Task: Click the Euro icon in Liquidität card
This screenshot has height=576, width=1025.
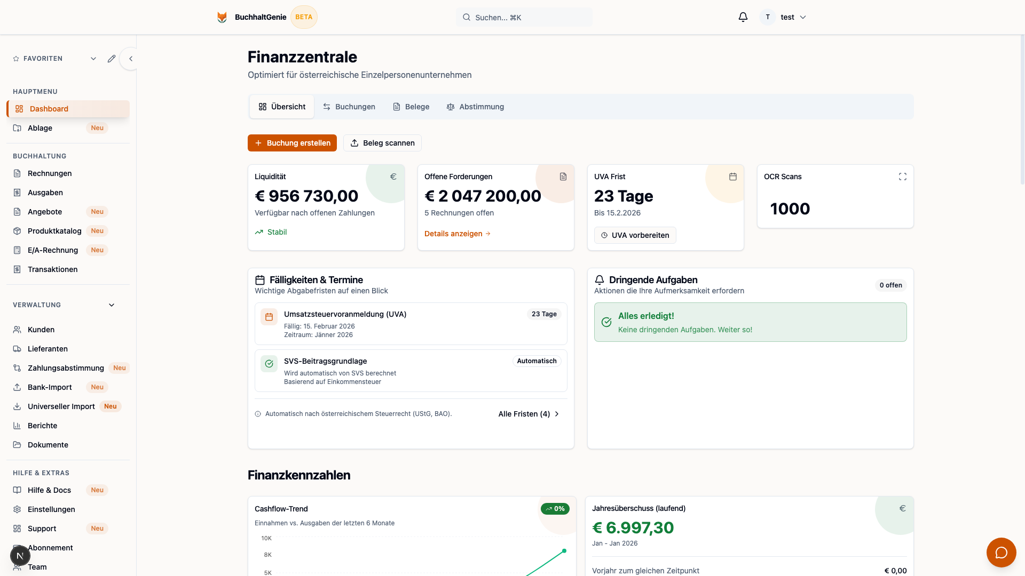Action: click(393, 177)
